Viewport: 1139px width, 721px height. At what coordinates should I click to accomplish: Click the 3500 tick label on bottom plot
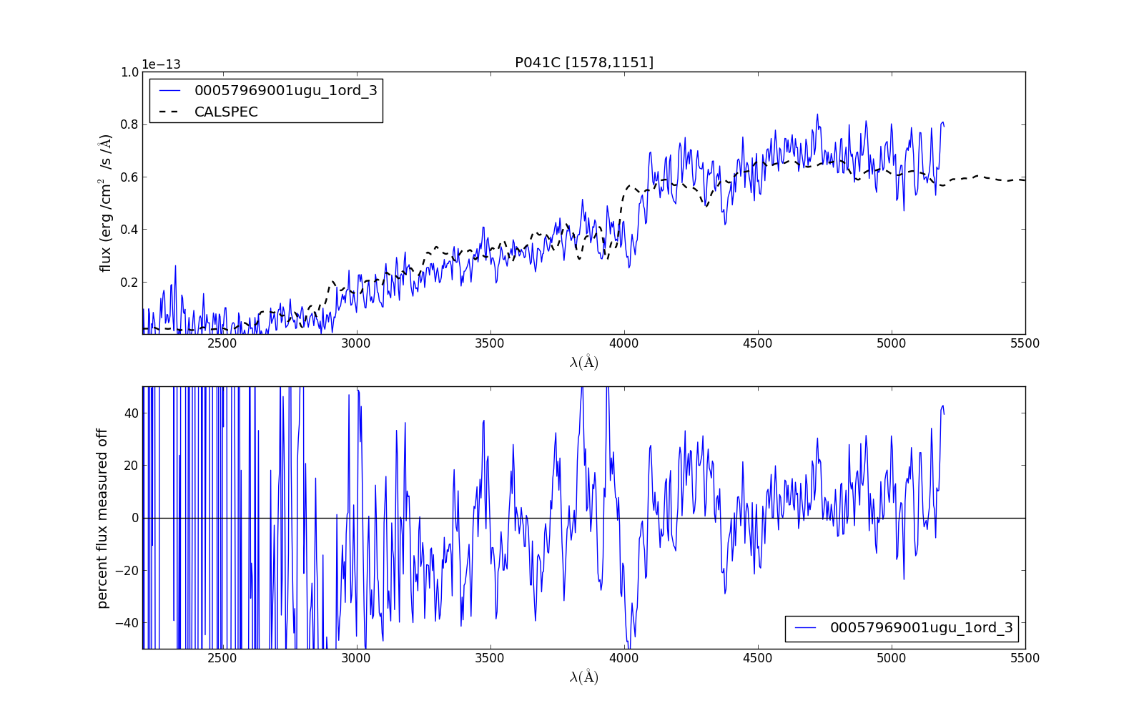pyautogui.click(x=490, y=658)
